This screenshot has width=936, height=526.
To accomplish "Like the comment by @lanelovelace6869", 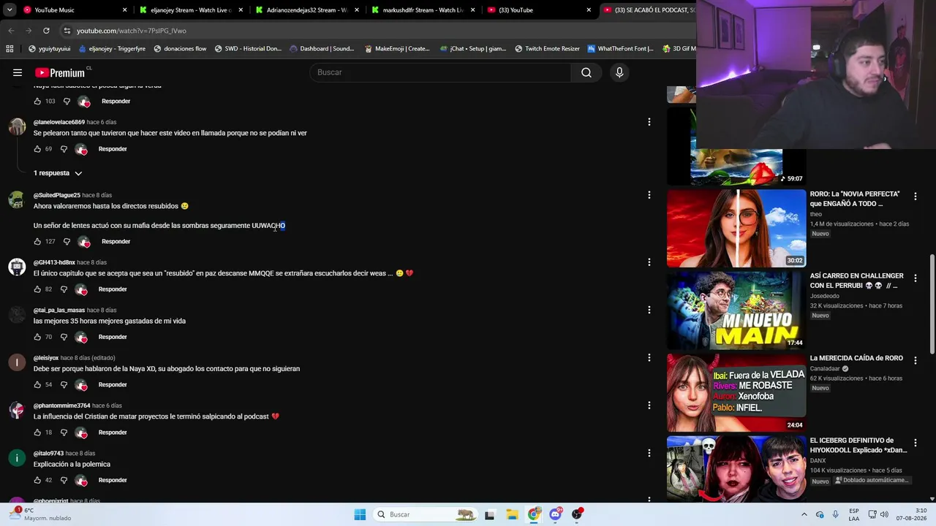I will pos(37,149).
